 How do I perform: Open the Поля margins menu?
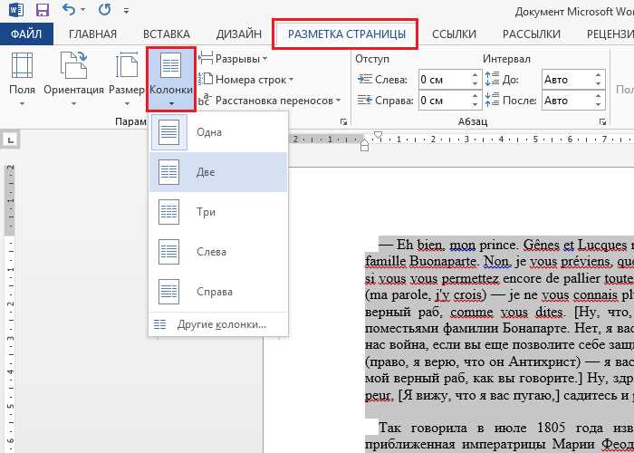pos(23,80)
